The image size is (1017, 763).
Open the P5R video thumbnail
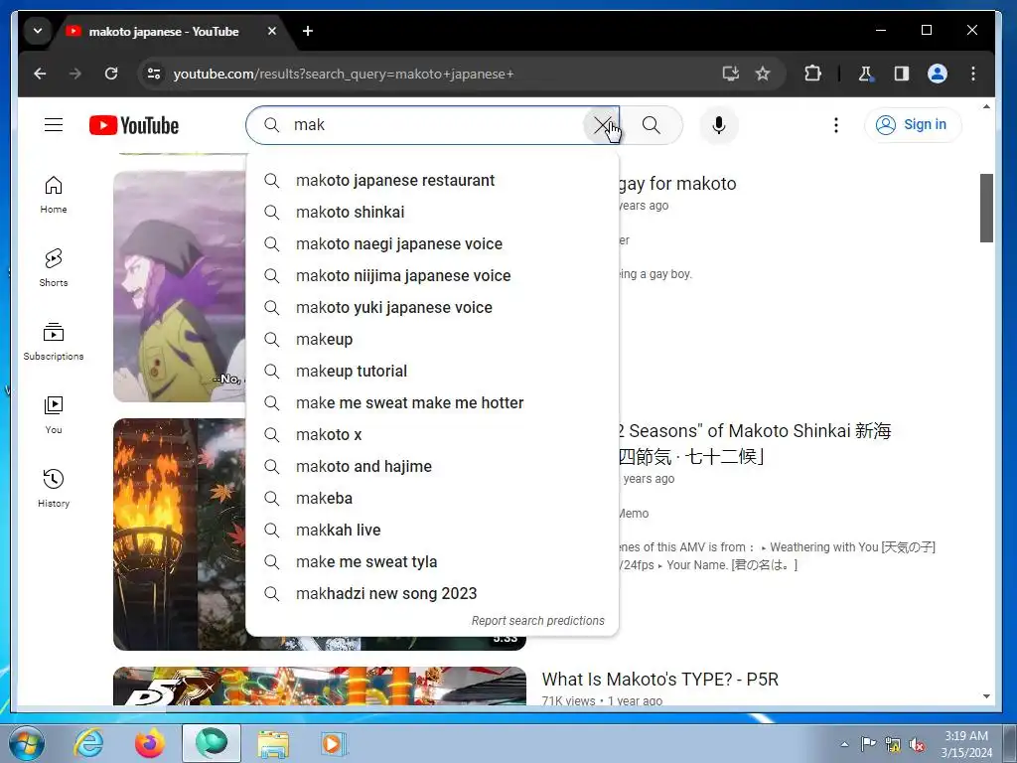319,686
